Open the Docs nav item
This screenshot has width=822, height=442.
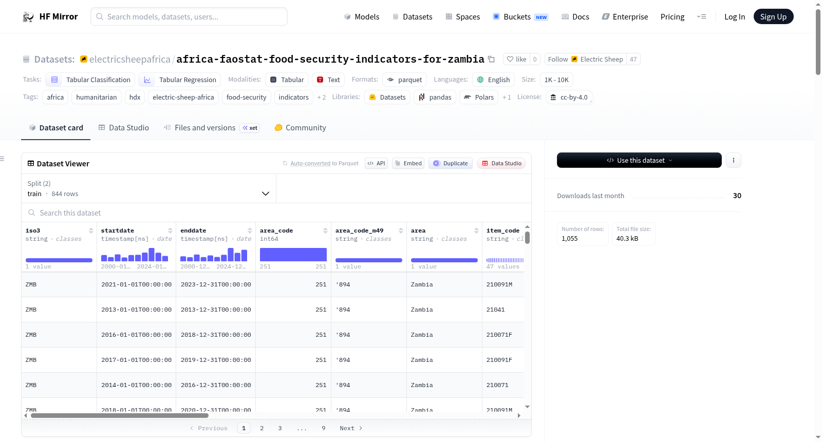[575, 17]
